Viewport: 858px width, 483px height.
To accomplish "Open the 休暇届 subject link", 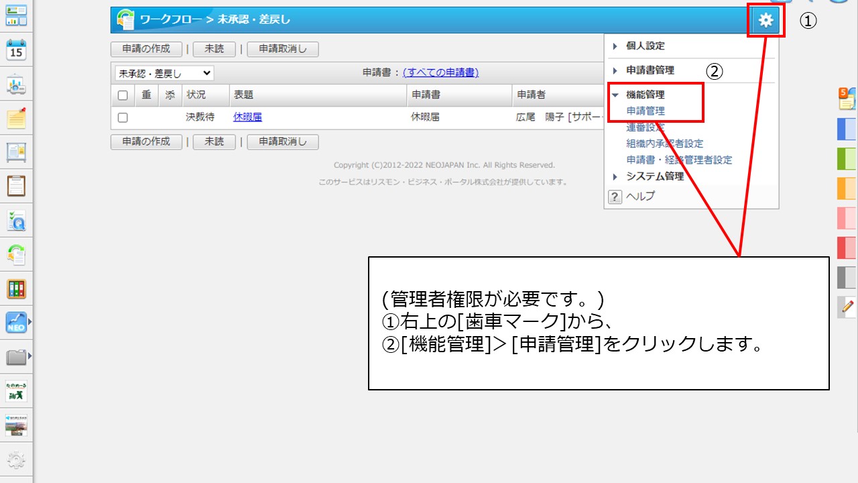I will [x=247, y=117].
